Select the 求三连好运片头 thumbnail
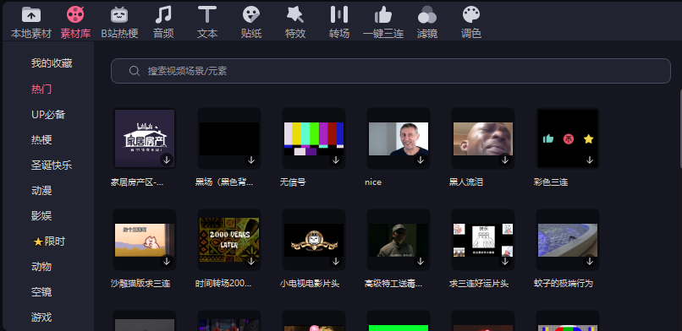682x331 pixels. coord(483,240)
